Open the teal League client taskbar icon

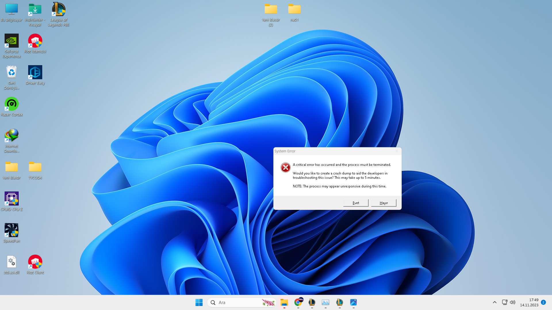[340, 302]
